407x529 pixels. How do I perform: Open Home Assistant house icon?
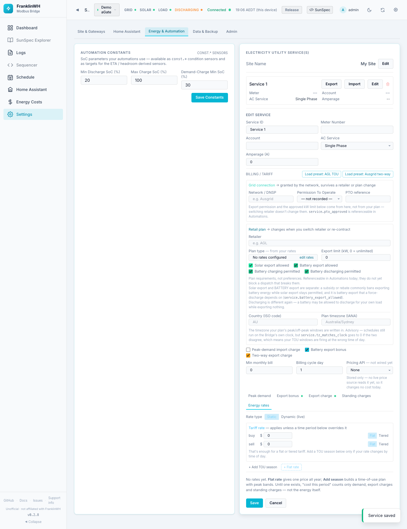click(x=10, y=90)
